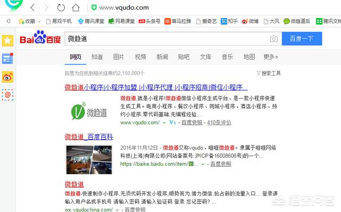Open the www.vqudo.com/ result URL
Screen dimensions: 341x212
(140, 123)
